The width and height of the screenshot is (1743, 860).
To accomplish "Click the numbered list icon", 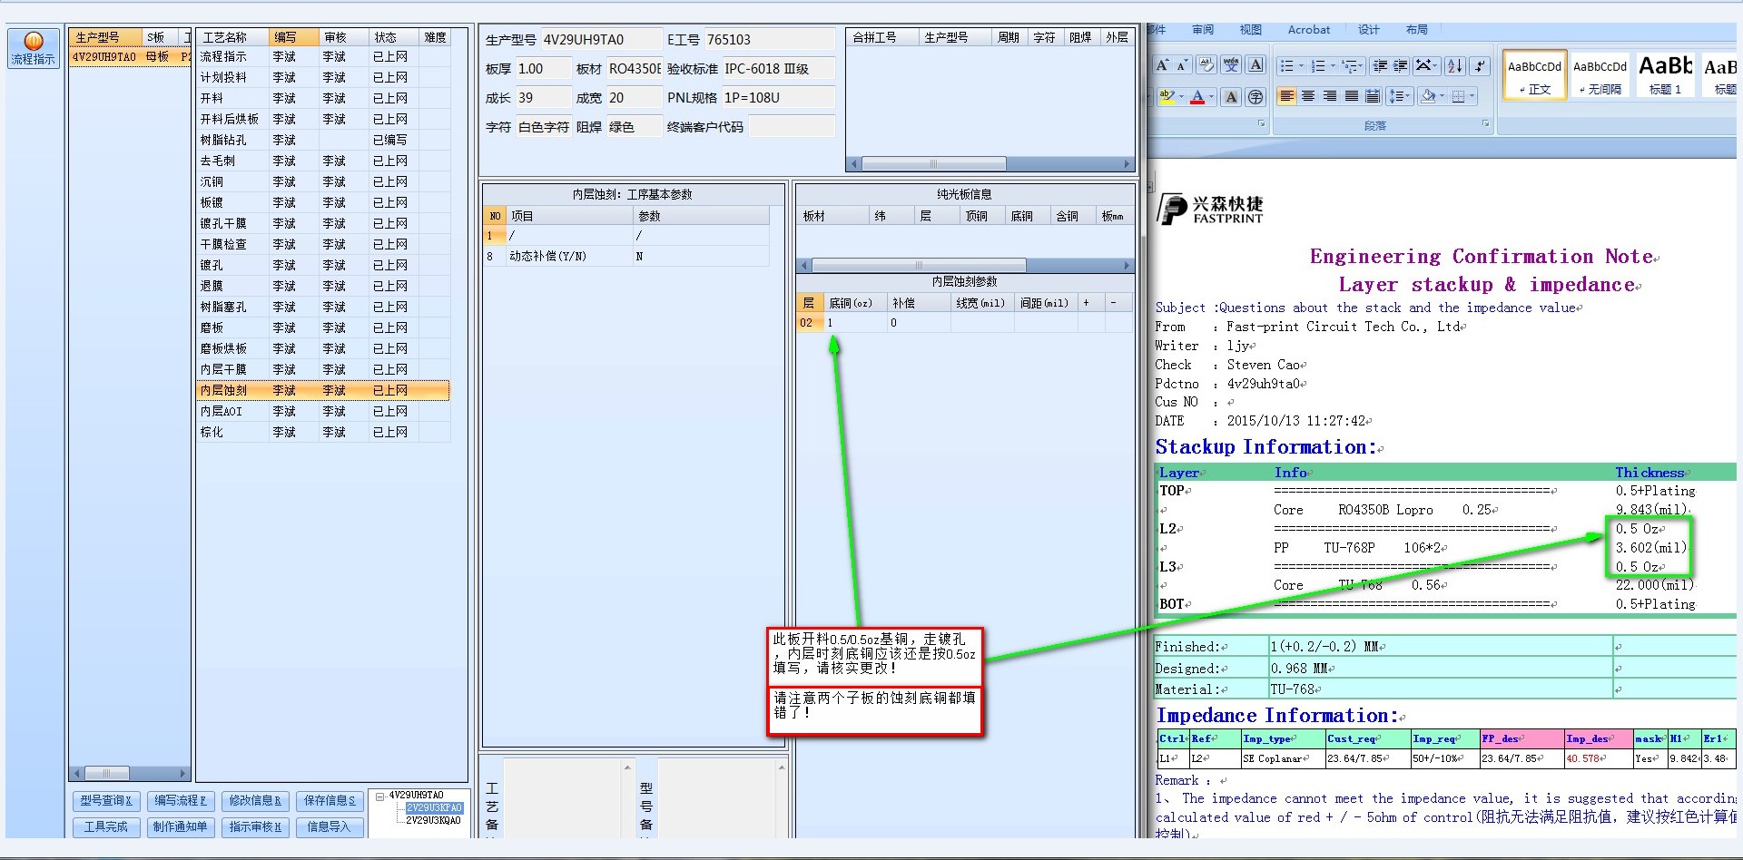I will (1318, 65).
